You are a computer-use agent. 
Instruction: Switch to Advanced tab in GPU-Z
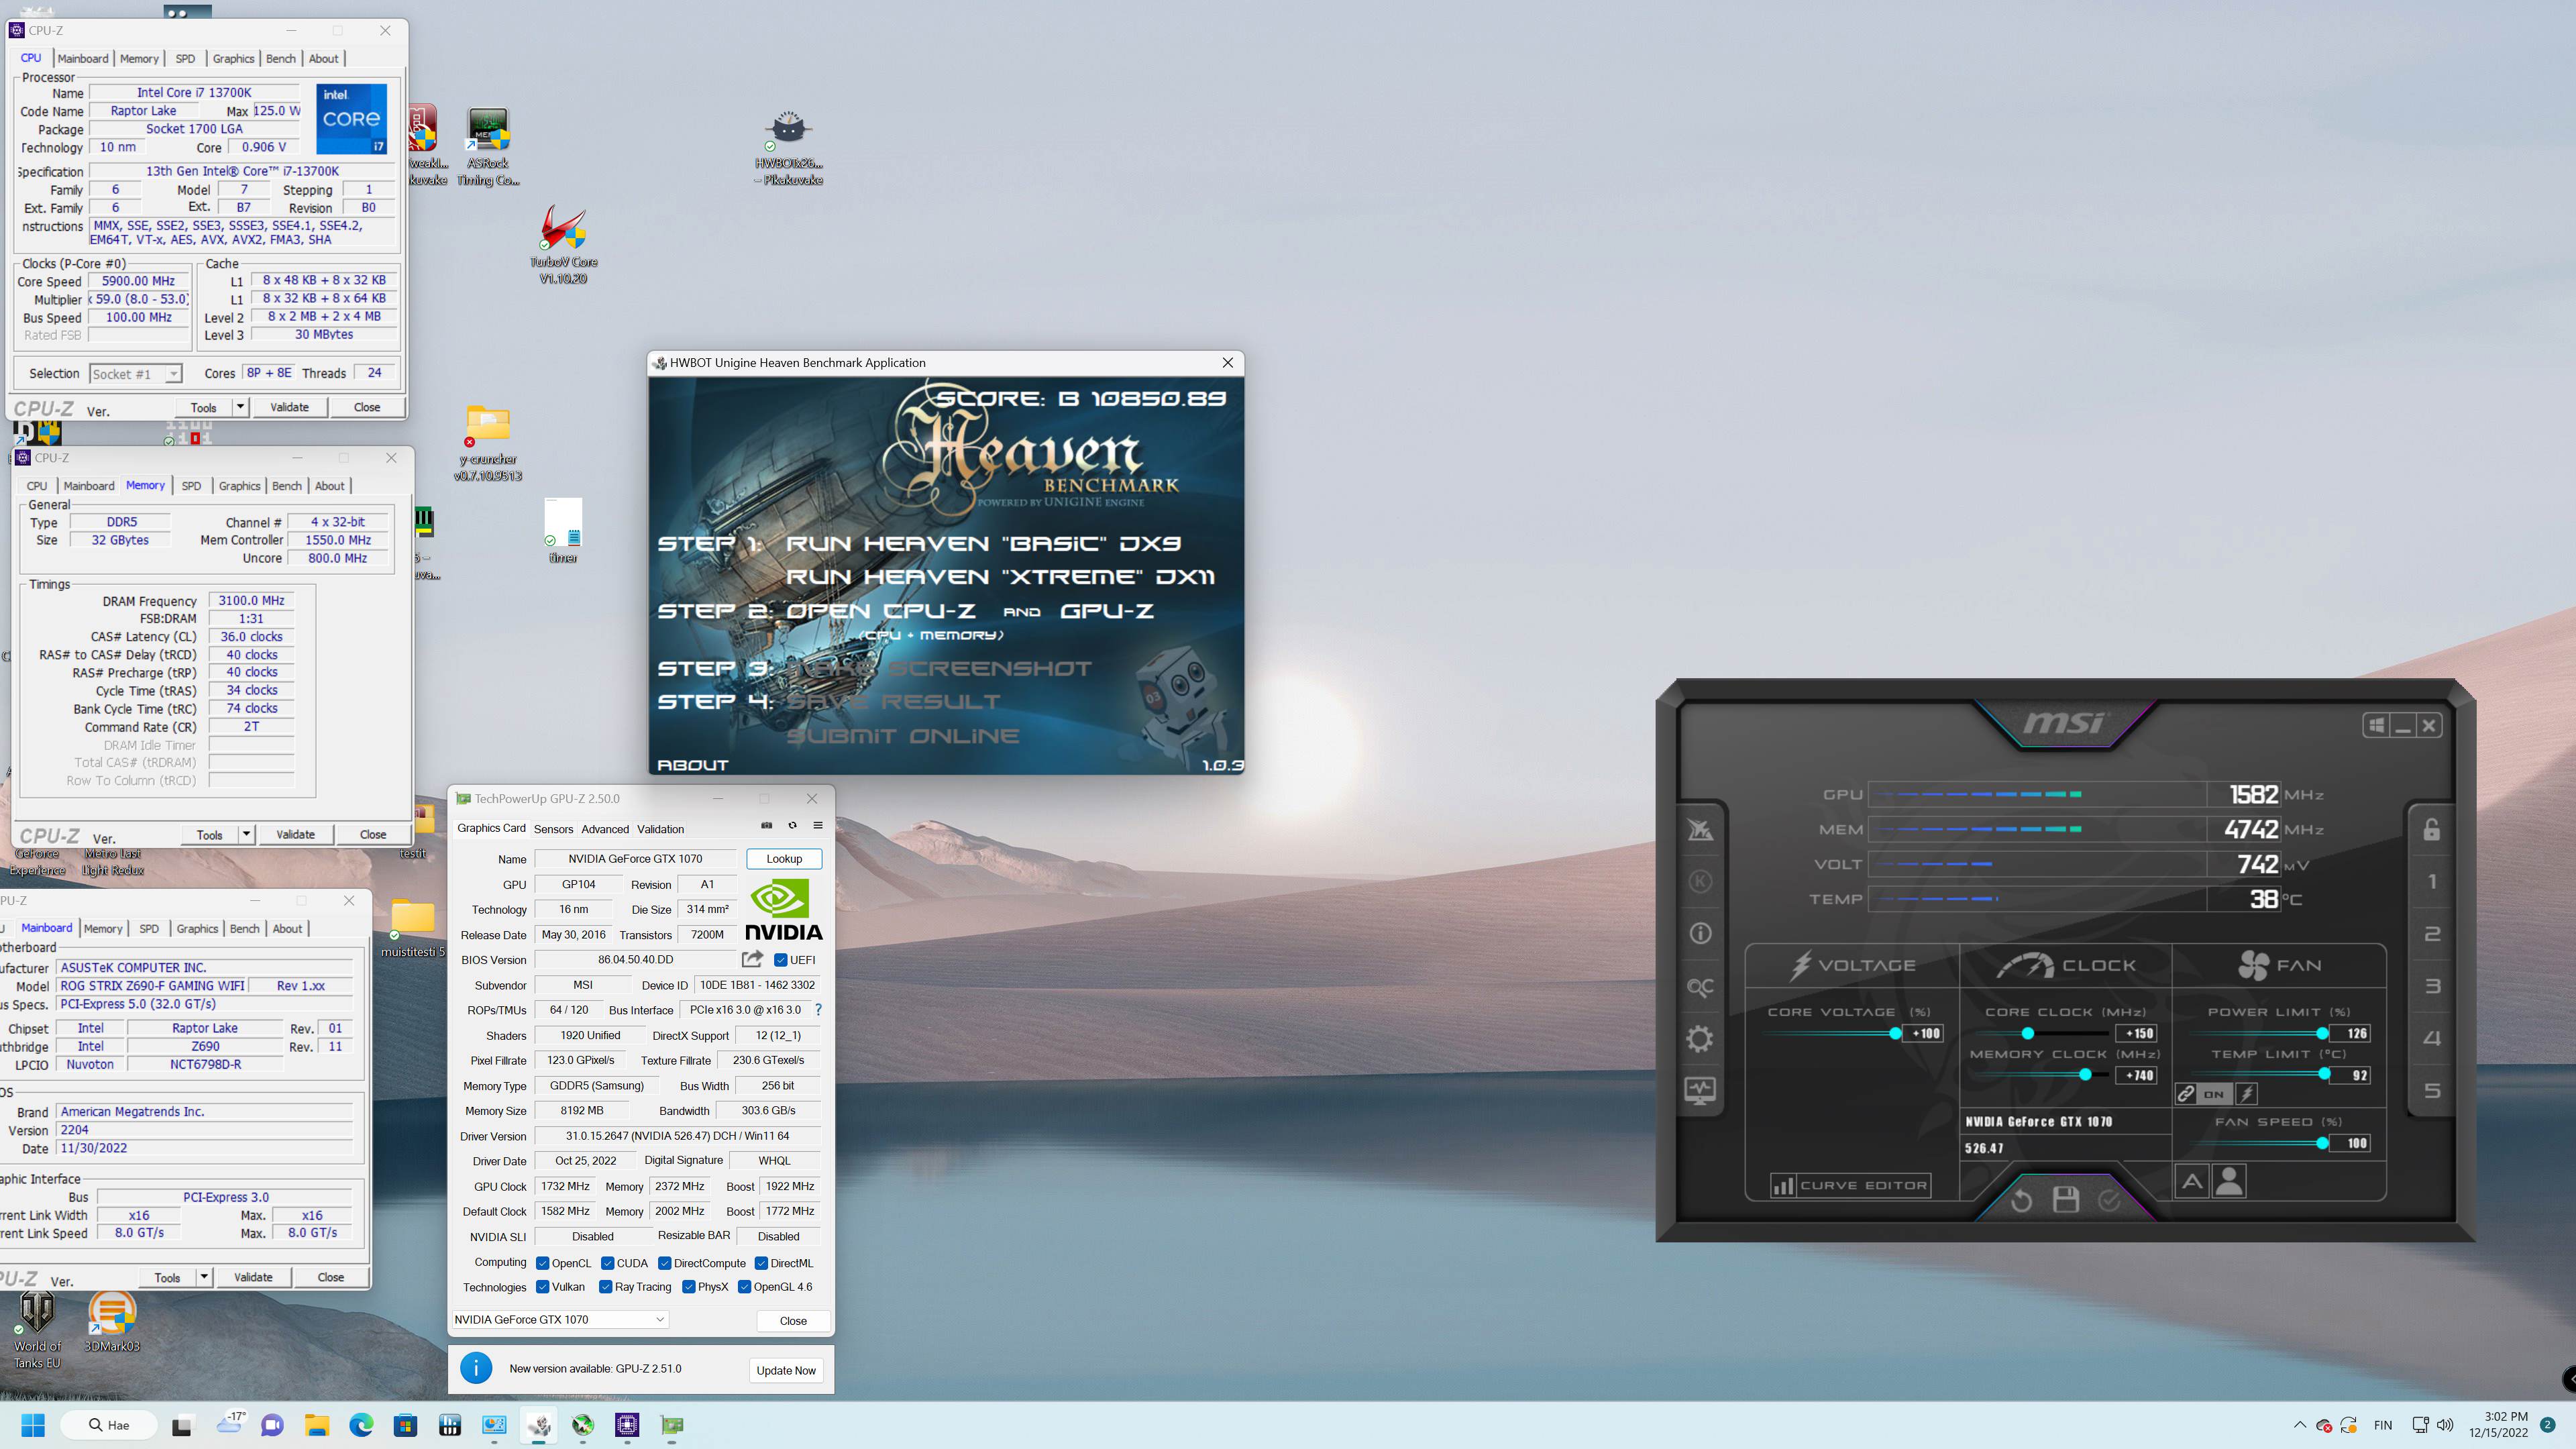pyautogui.click(x=605, y=829)
